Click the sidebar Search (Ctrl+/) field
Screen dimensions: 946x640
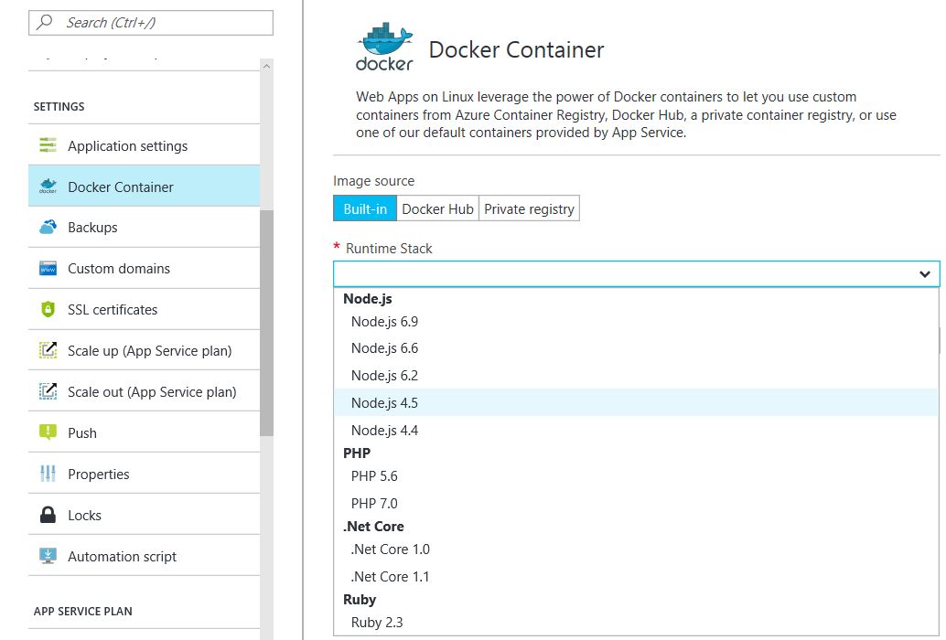[x=151, y=22]
